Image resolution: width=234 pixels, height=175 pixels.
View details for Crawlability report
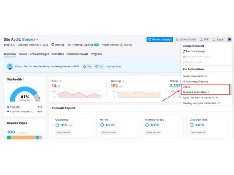pyautogui.click(x=64, y=133)
